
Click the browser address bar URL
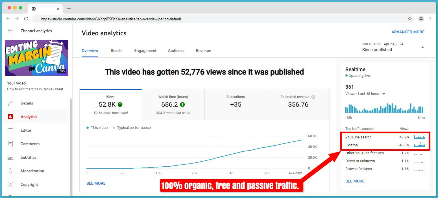[x=111, y=19]
